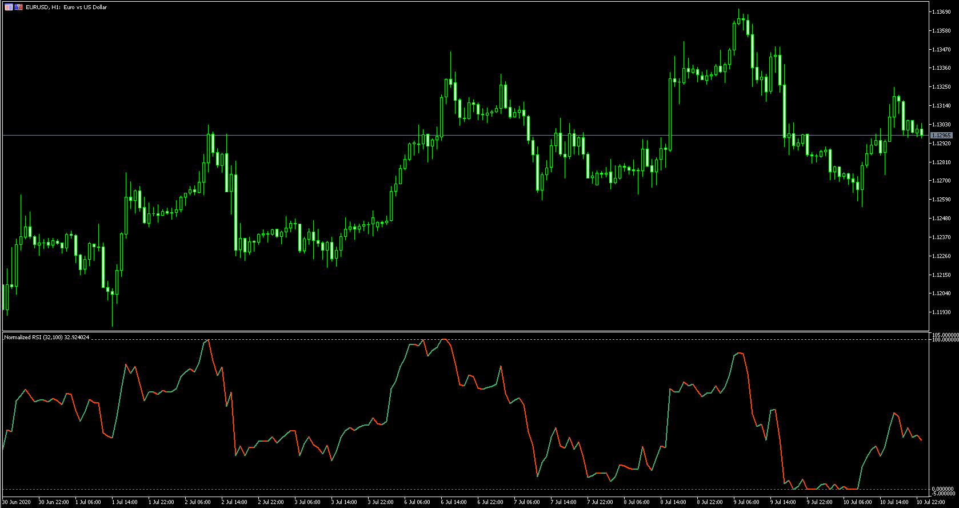The height and width of the screenshot is (508, 959).
Task: Click the 1 Jul 06:00 time label
Action: click(88, 502)
